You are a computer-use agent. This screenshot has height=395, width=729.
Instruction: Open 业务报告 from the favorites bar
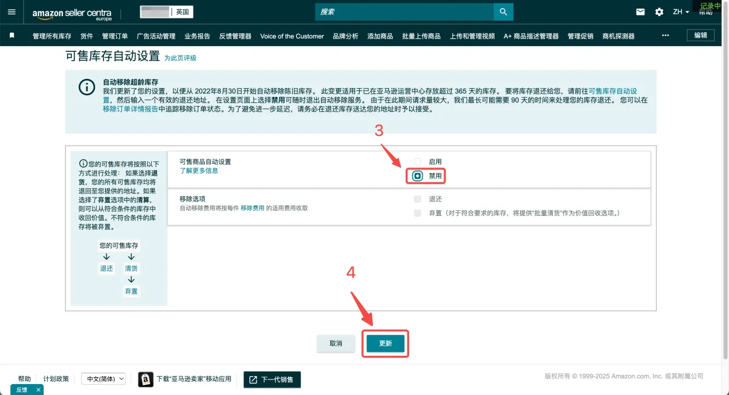pos(197,36)
